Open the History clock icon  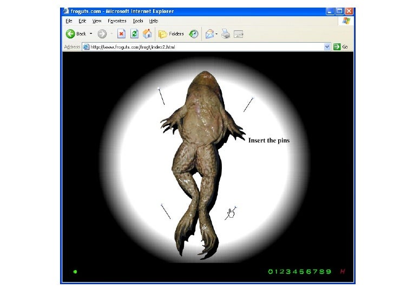194,34
